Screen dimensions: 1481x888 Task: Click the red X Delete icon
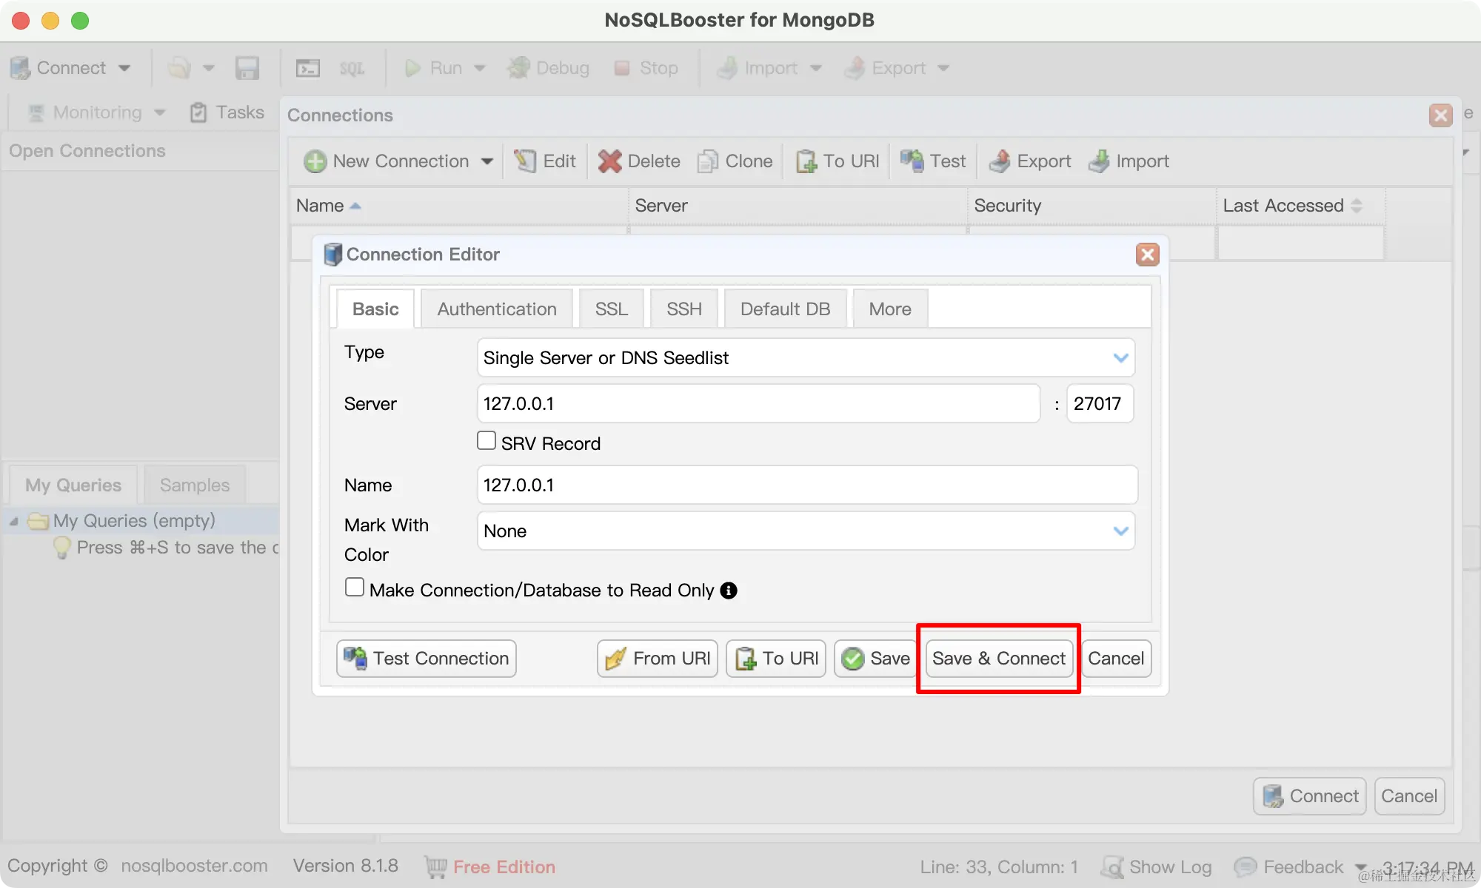click(x=609, y=161)
